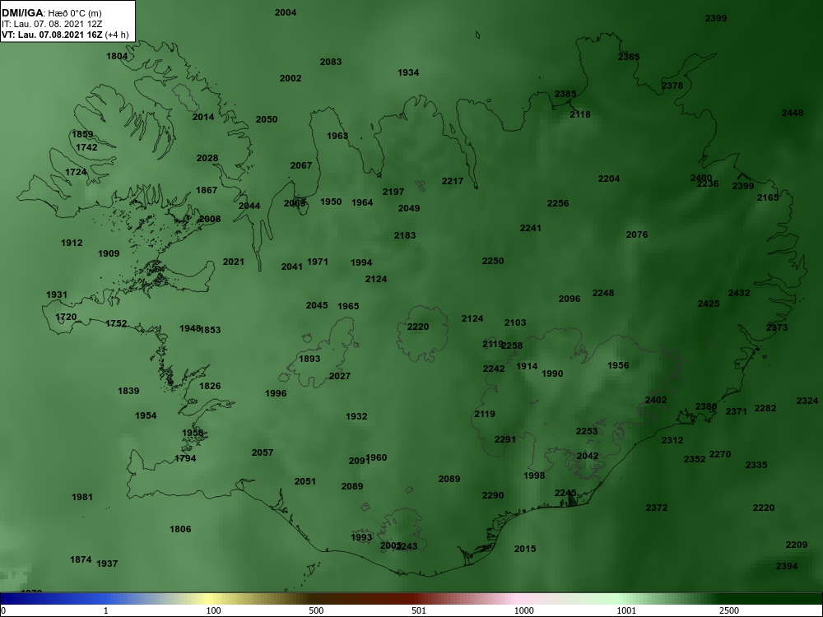Select the value 1956 on the large glacier
Screen dimensions: 823x617
click(x=618, y=366)
